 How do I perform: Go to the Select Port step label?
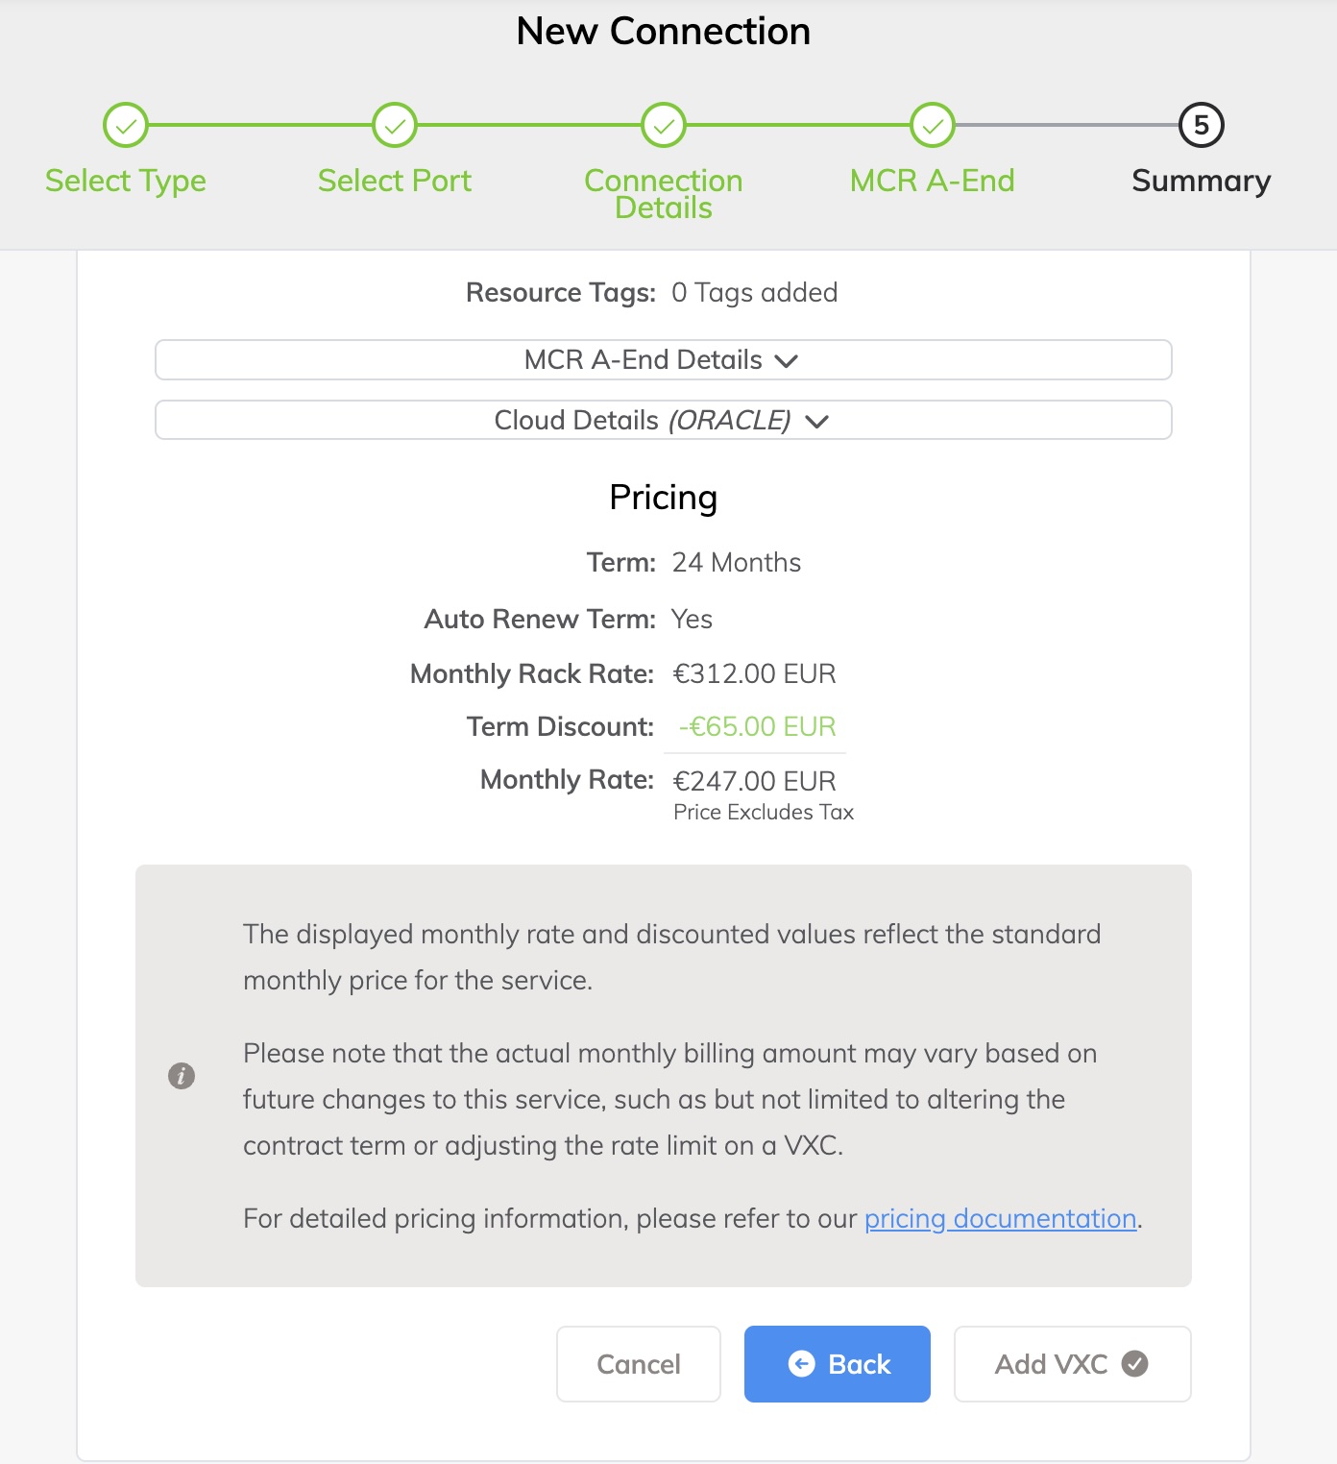coord(395,181)
